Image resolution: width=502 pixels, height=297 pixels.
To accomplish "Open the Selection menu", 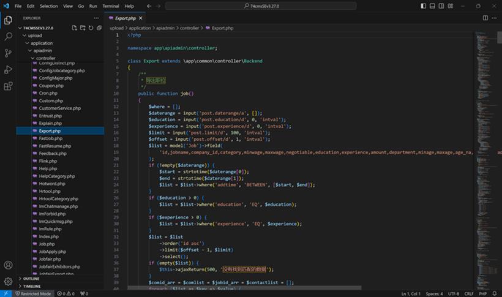I will [48, 6].
